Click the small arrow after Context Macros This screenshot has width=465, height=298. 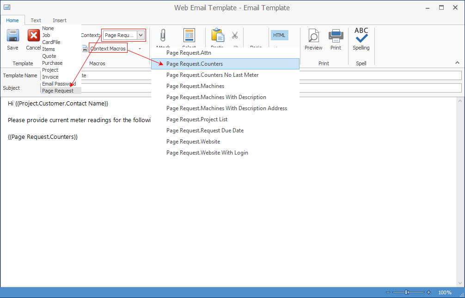coord(140,49)
